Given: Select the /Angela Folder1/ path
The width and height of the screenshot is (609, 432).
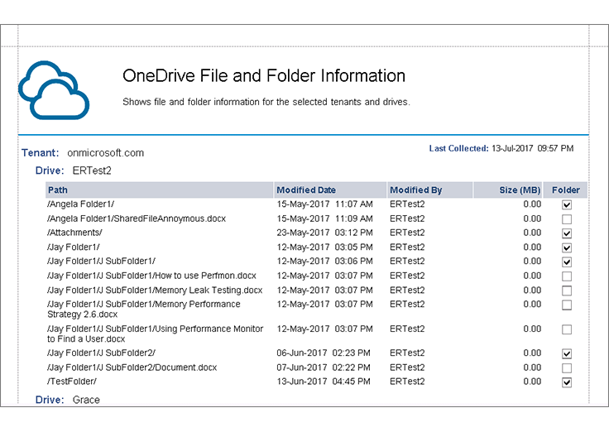Looking at the screenshot, I should pos(80,204).
